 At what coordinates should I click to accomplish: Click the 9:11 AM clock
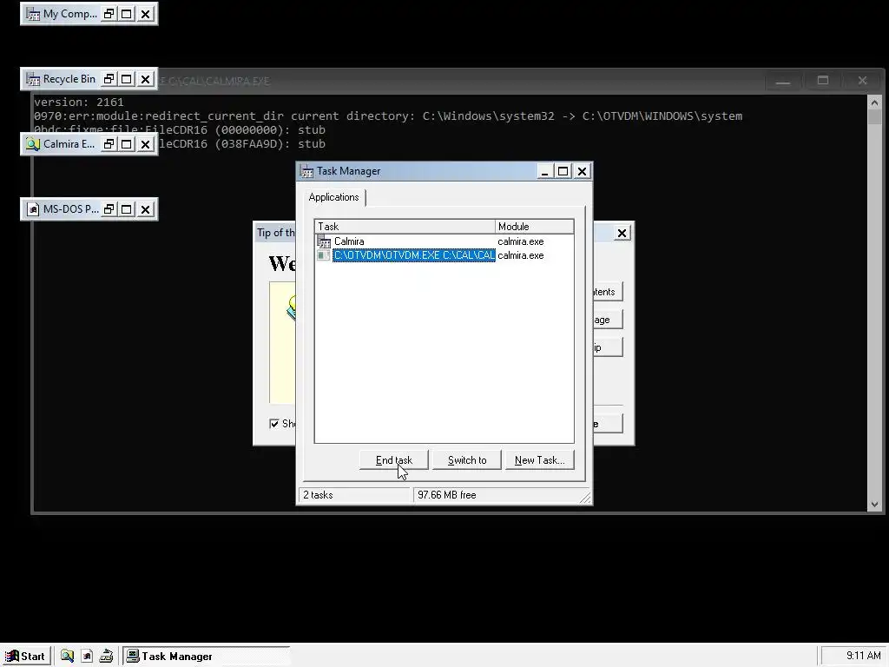tap(863, 656)
